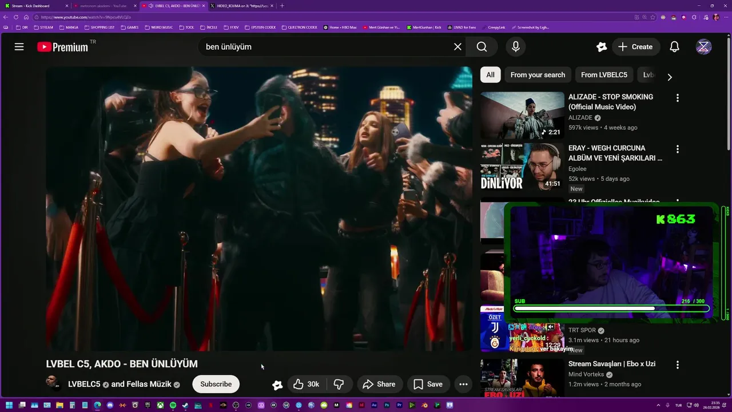Open more actions three-dot menu below video

click(x=464, y=384)
